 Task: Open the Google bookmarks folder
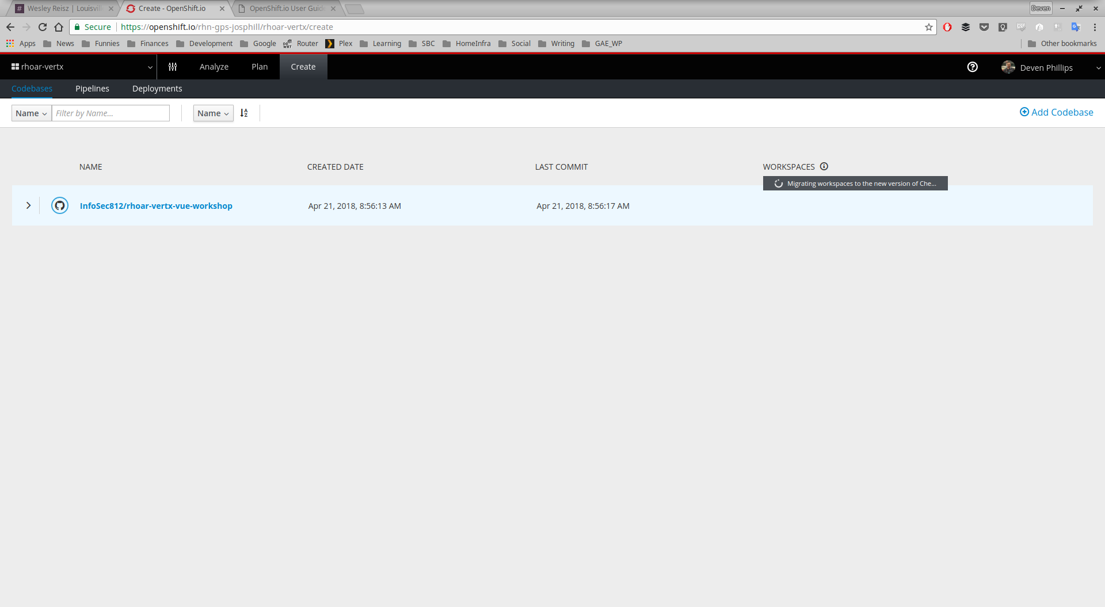tap(258, 44)
